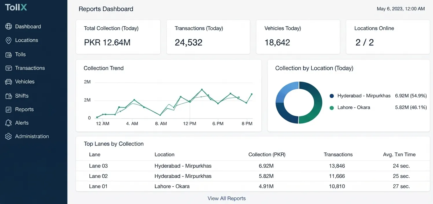Click the Collection (PKR) column header
This screenshot has width=433, height=204.
pyautogui.click(x=267, y=155)
